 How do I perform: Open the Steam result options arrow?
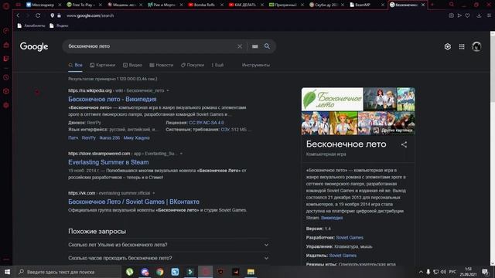coord(181,154)
